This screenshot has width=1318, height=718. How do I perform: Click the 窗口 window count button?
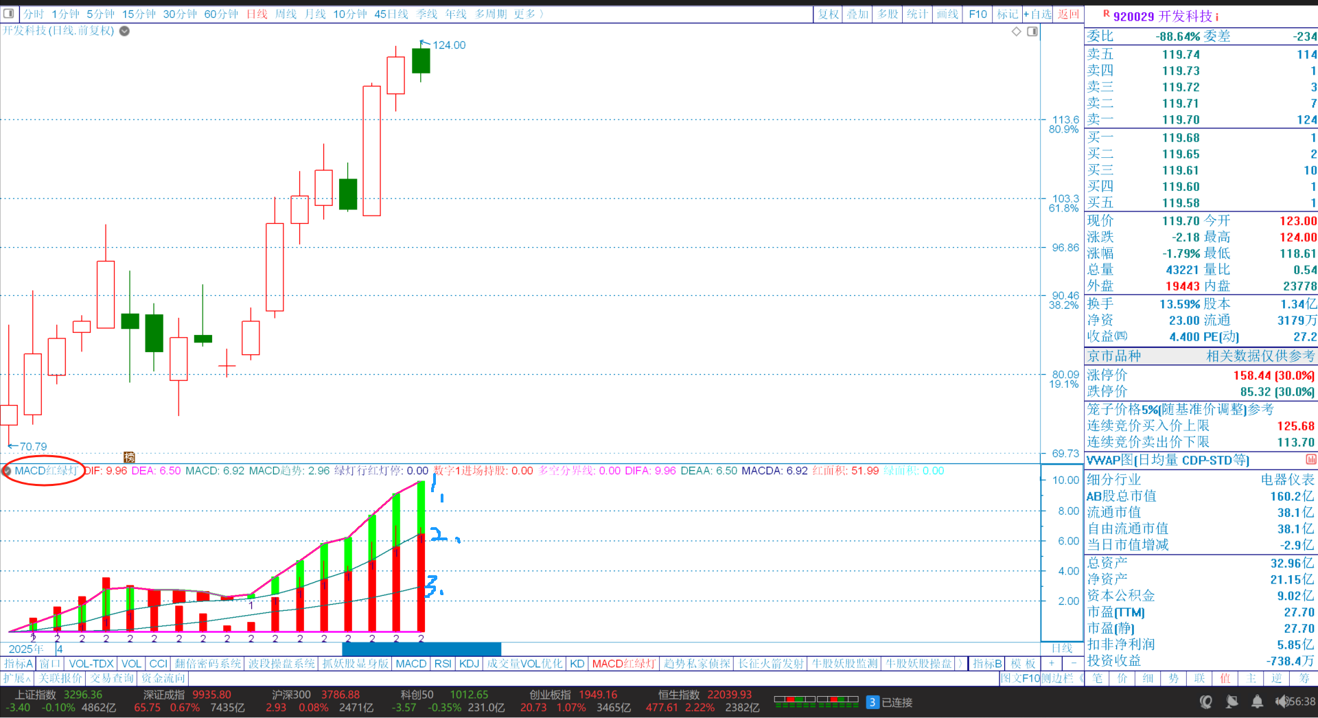[50, 664]
